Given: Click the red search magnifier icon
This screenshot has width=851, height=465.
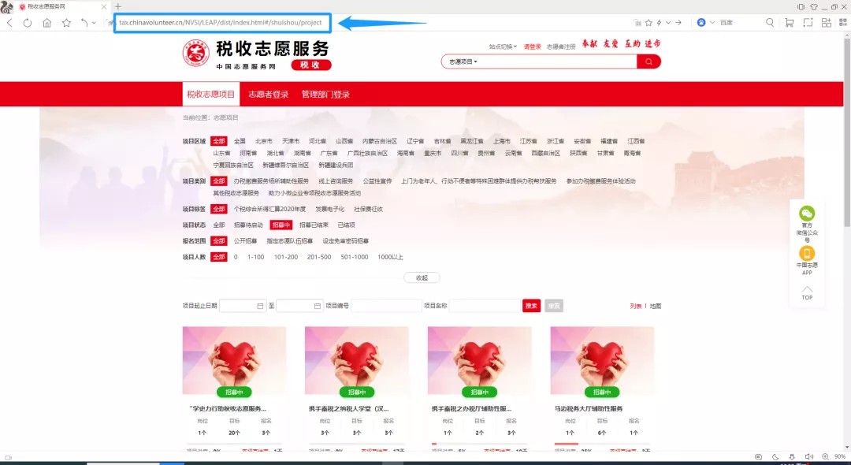Looking at the screenshot, I should tap(648, 61).
